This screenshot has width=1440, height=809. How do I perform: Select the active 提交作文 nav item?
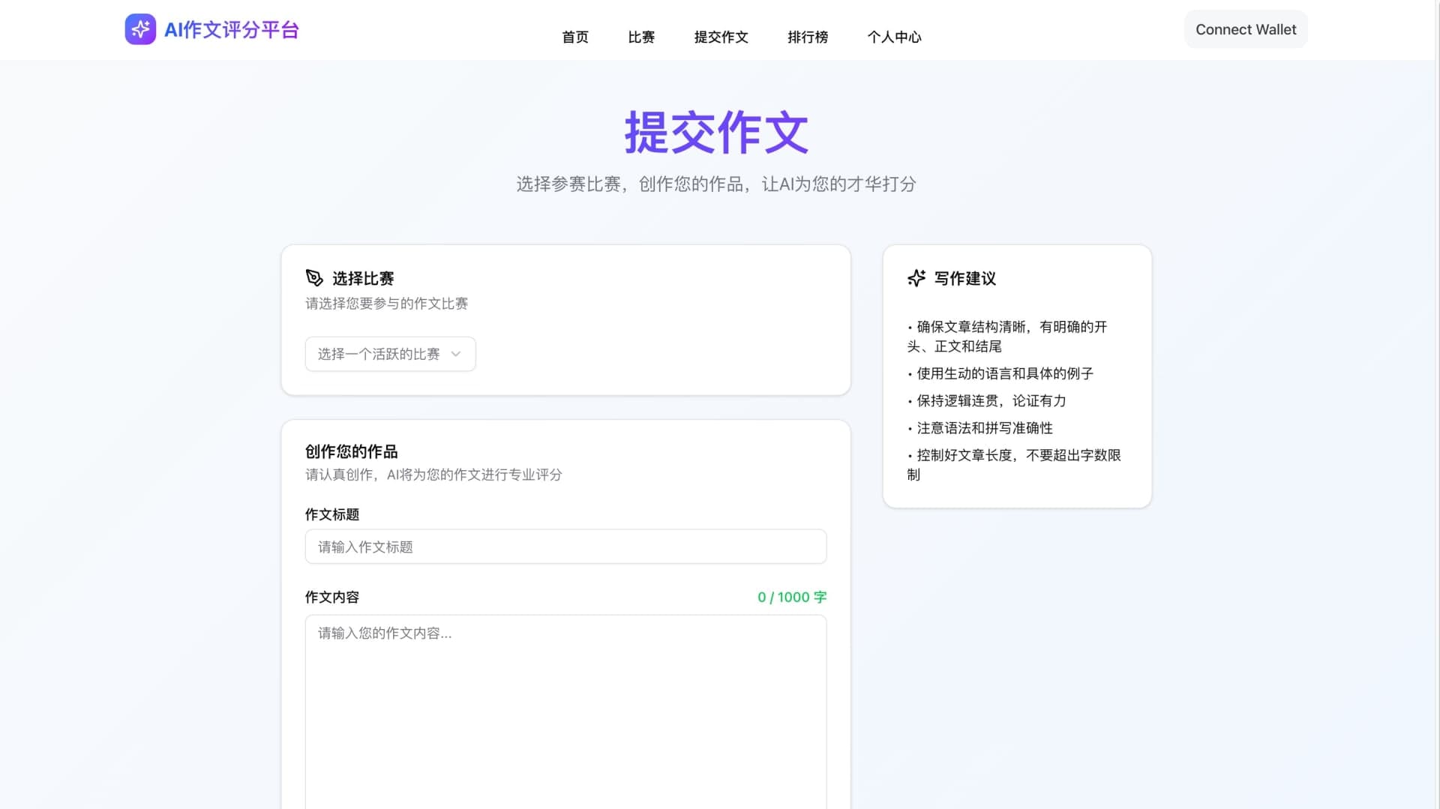click(721, 37)
